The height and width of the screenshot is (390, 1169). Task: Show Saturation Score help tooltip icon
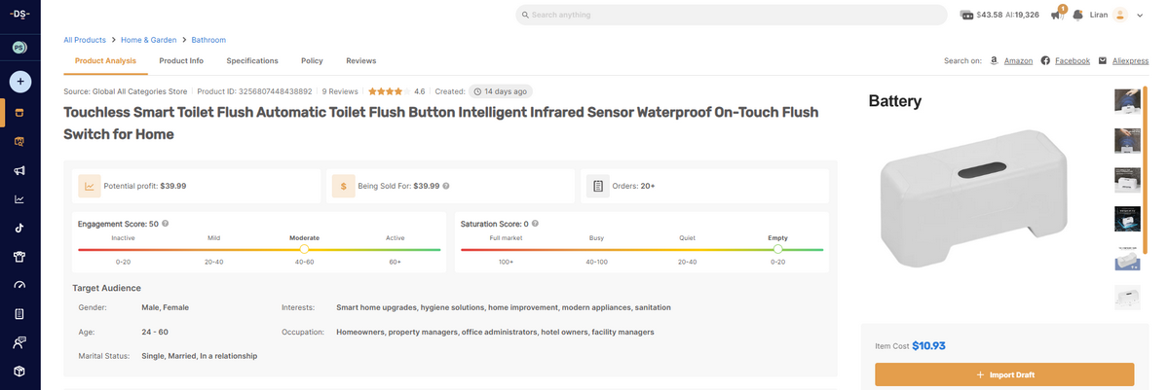(x=536, y=224)
